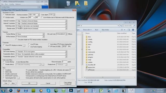This screenshot has width=166, height=93.
Task: Toggle the Explorer preview pane icon
Action: [x=129, y=30]
